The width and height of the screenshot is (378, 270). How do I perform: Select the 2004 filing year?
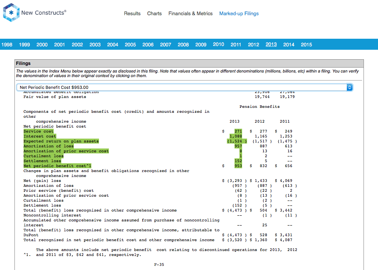[x=113, y=44]
